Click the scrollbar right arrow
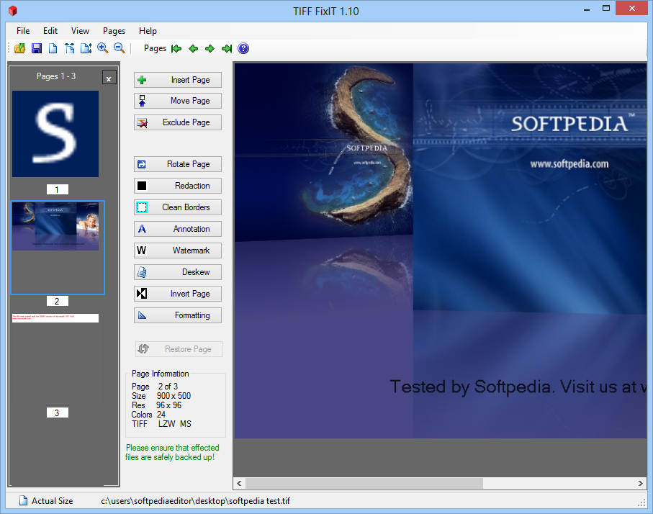653x514 pixels. click(x=641, y=483)
